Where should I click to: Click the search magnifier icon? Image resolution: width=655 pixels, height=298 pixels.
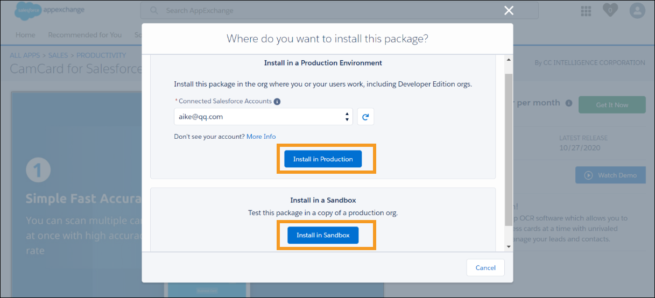154,10
